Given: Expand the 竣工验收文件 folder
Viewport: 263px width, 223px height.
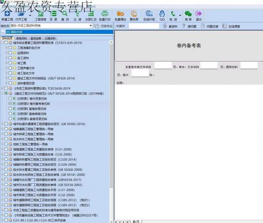Looking at the screenshot, I should (7, 73).
